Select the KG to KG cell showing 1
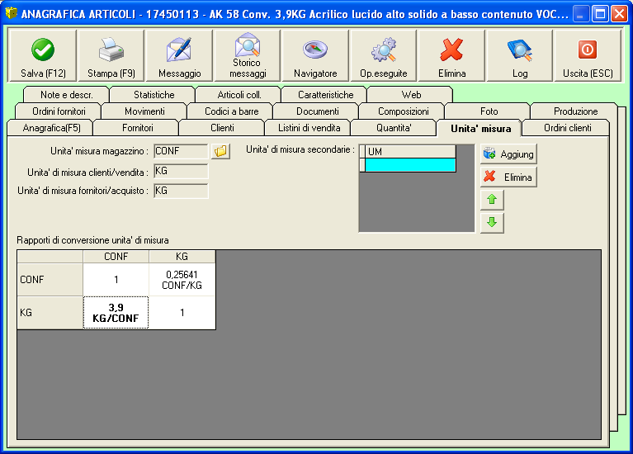Viewport: 633px width, 454px height. (x=182, y=313)
